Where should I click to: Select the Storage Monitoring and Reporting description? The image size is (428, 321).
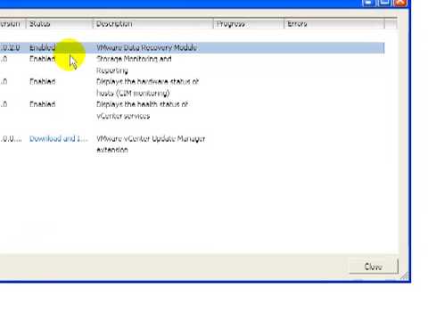(x=134, y=64)
